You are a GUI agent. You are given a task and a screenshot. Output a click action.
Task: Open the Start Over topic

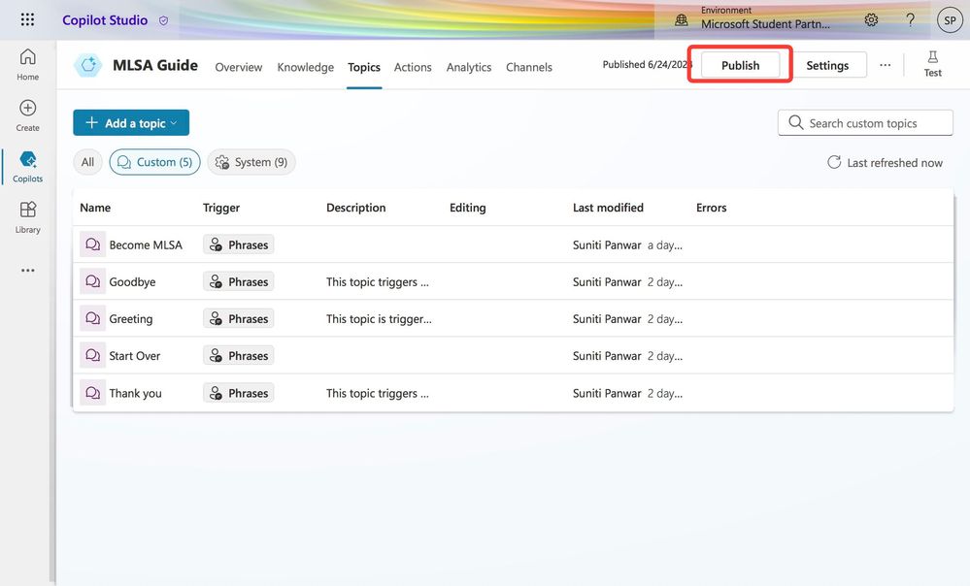click(134, 356)
